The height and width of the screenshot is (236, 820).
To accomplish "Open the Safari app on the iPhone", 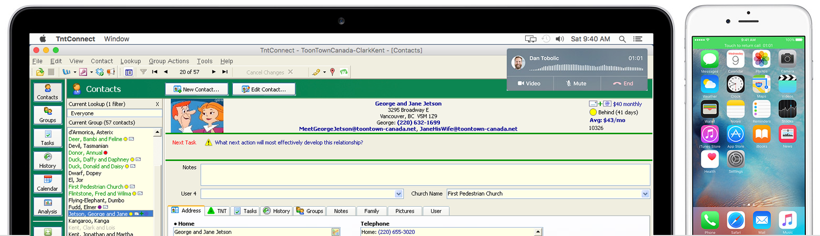I will [735, 220].
